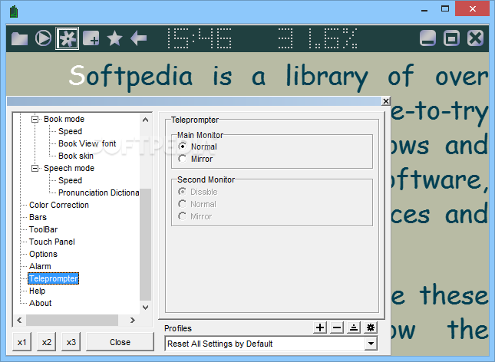Click tree scroll right arrow

133,320
